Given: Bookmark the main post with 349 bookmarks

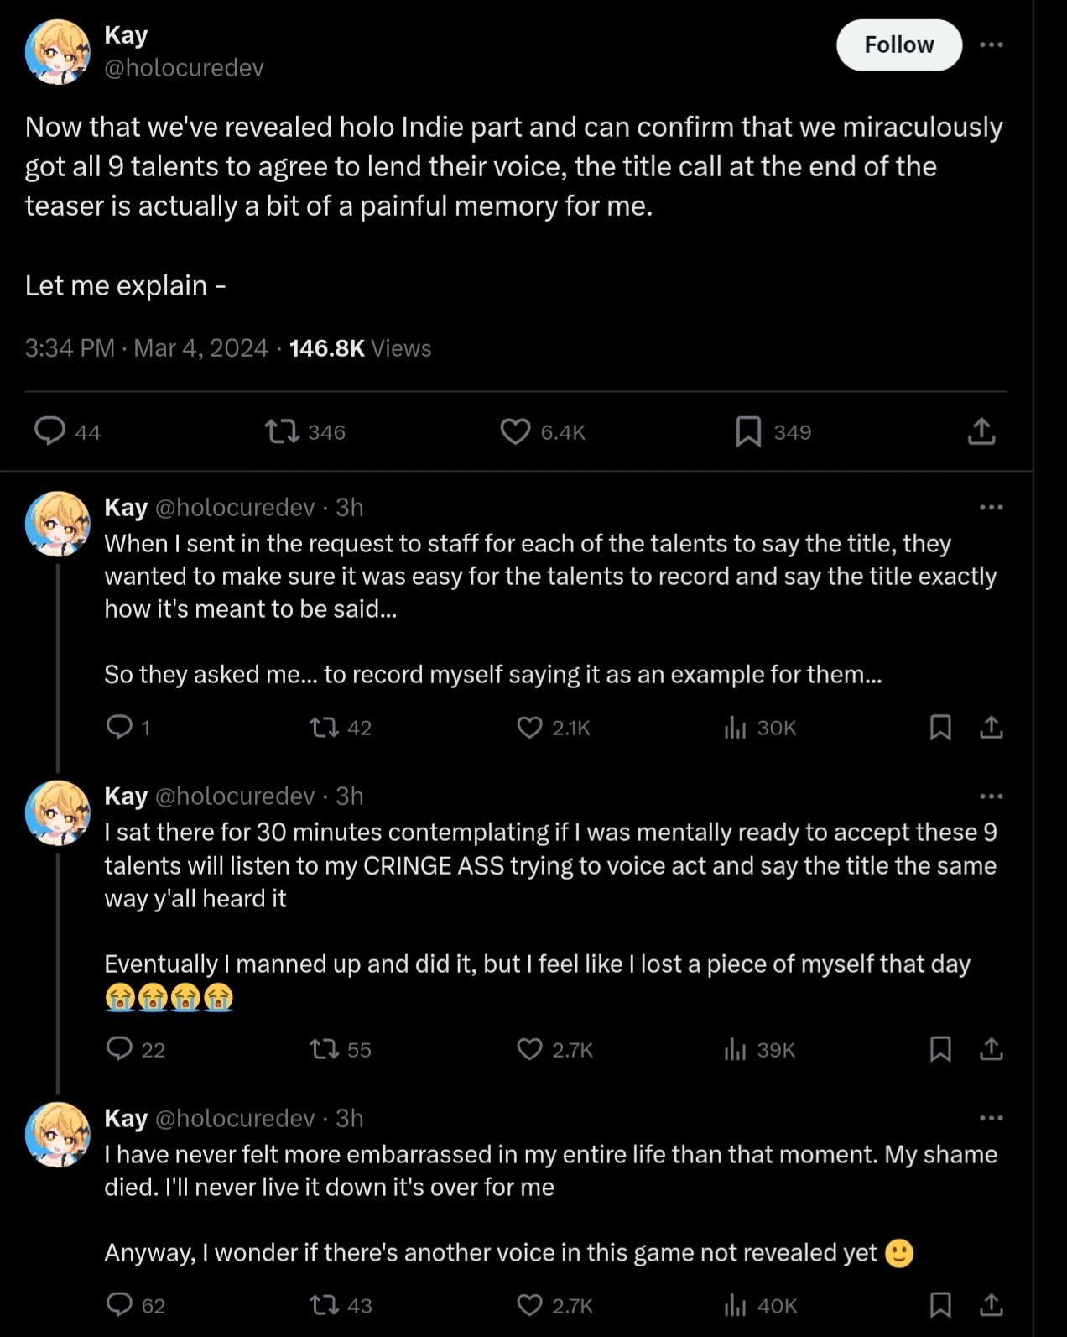Looking at the screenshot, I should (747, 432).
